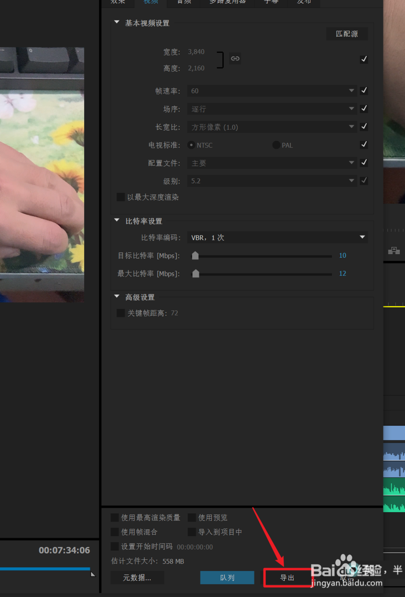Open the 场序 (field order) dropdown

pos(351,108)
